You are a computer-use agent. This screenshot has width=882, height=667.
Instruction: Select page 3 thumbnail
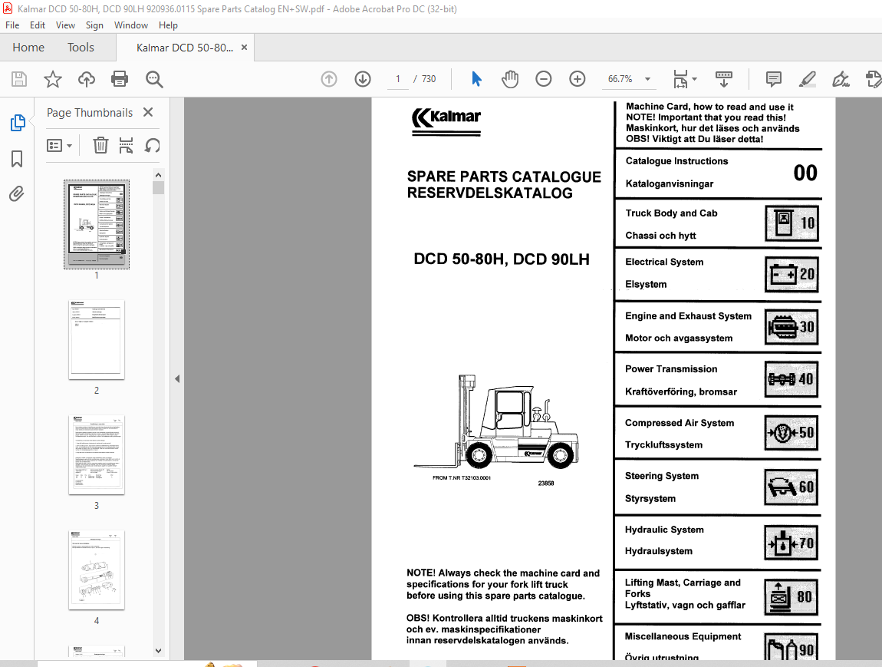point(97,455)
